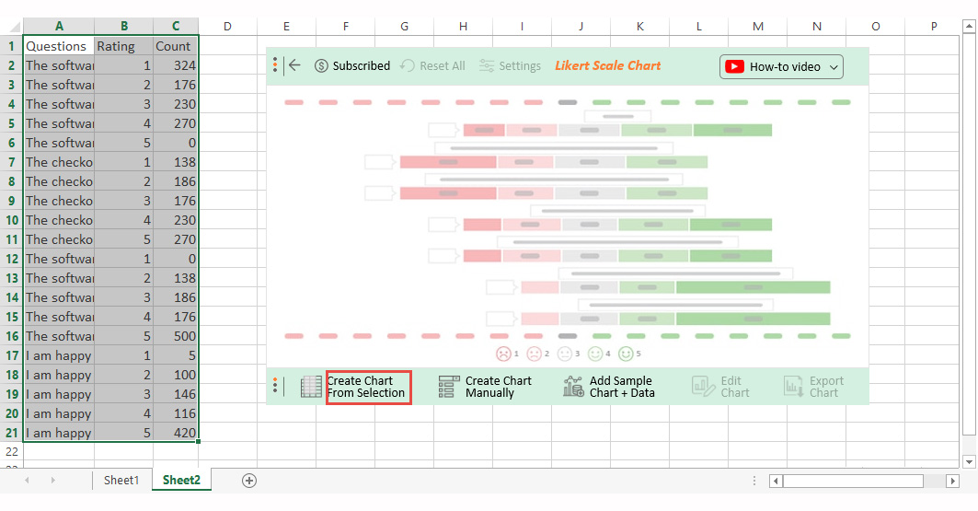Screen dimensions: 978x511
Task: Click the Add Sample Chart + Data icon
Action: [x=573, y=387]
